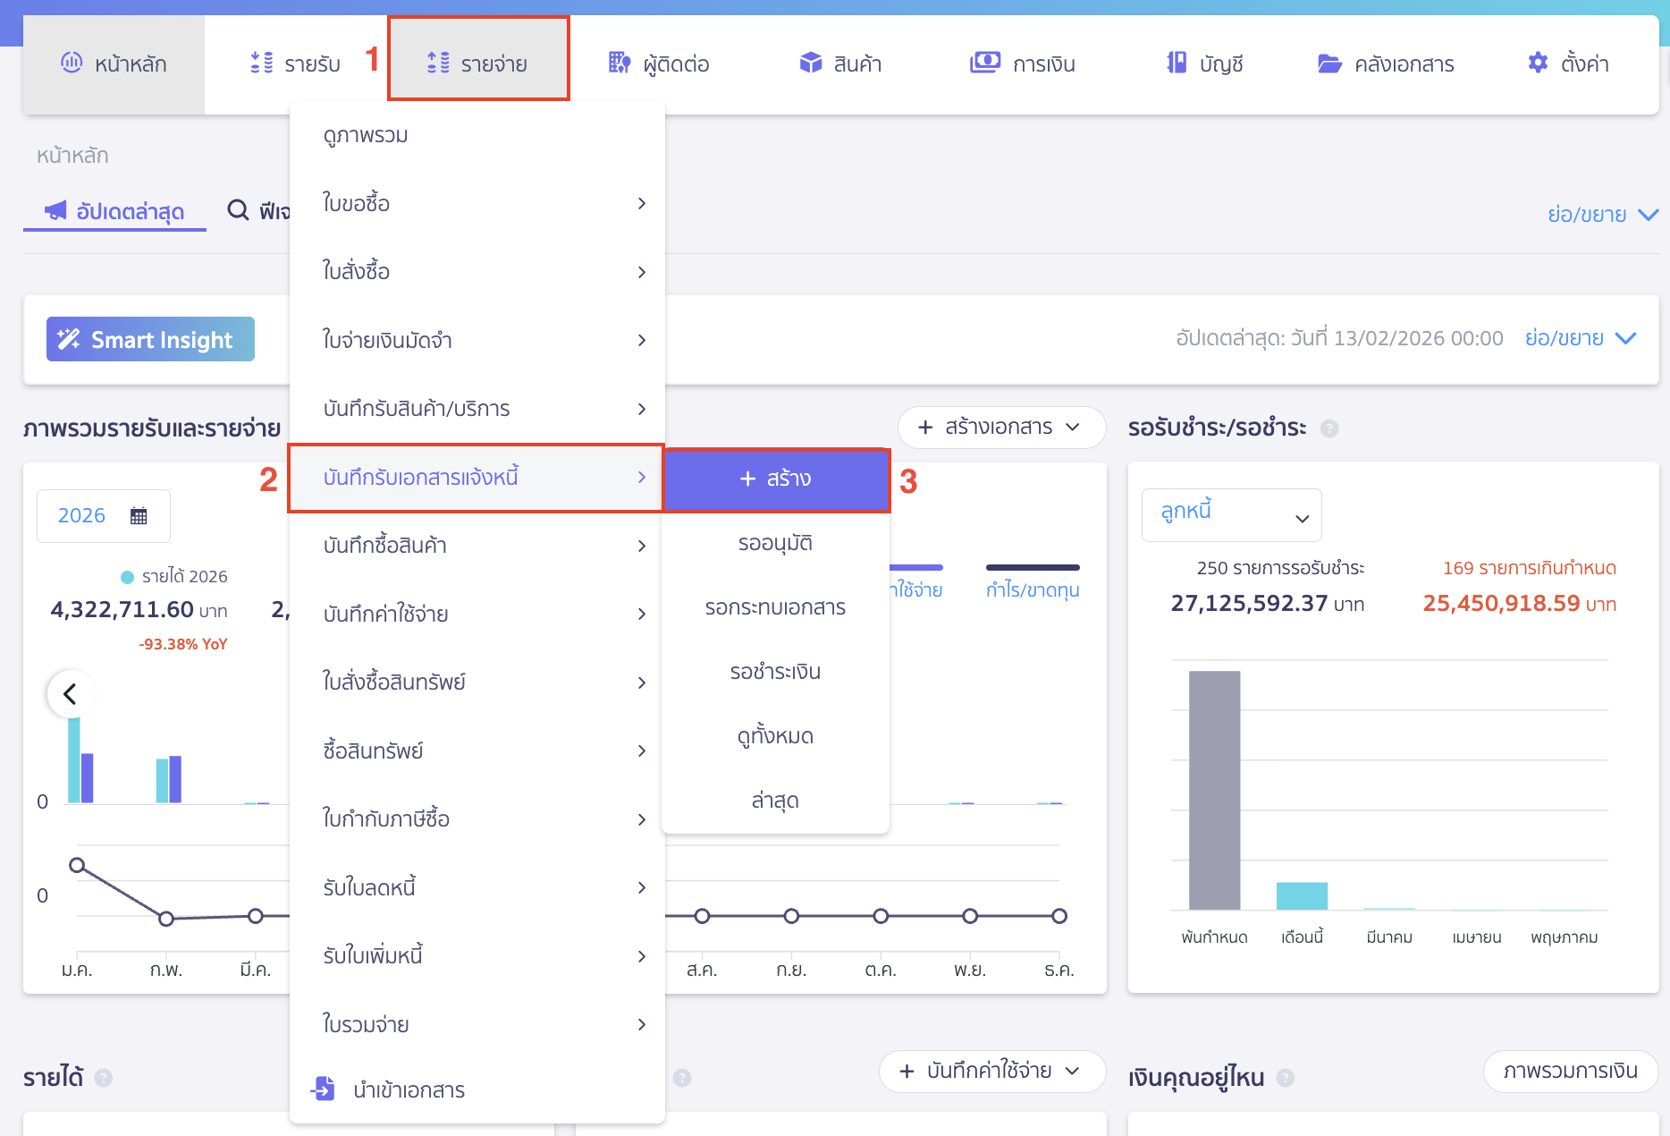The height and width of the screenshot is (1136, 1670).
Task: Expand the สร้างเอกสาร dropdown button
Action: pyautogui.click(x=1000, y=428)
